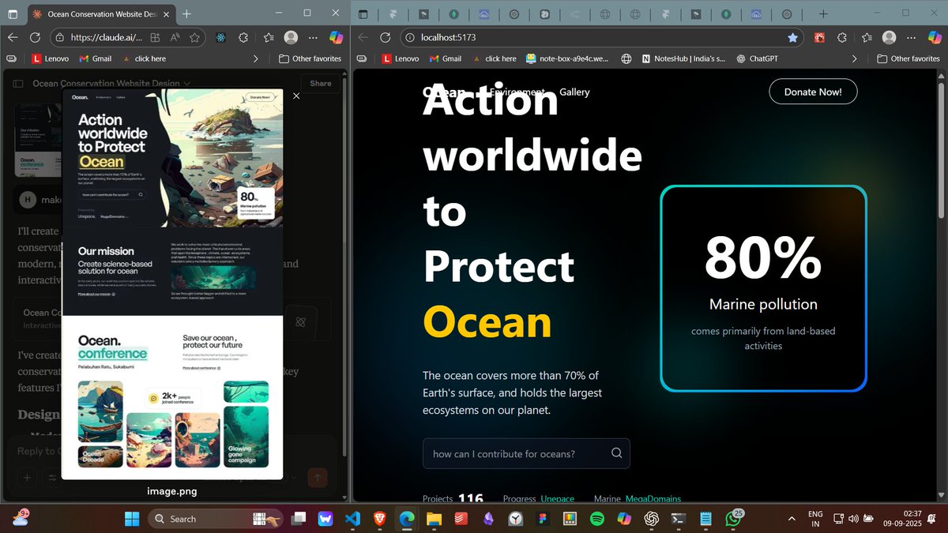
Task: Open Windows Start menu
Action: 132,519
